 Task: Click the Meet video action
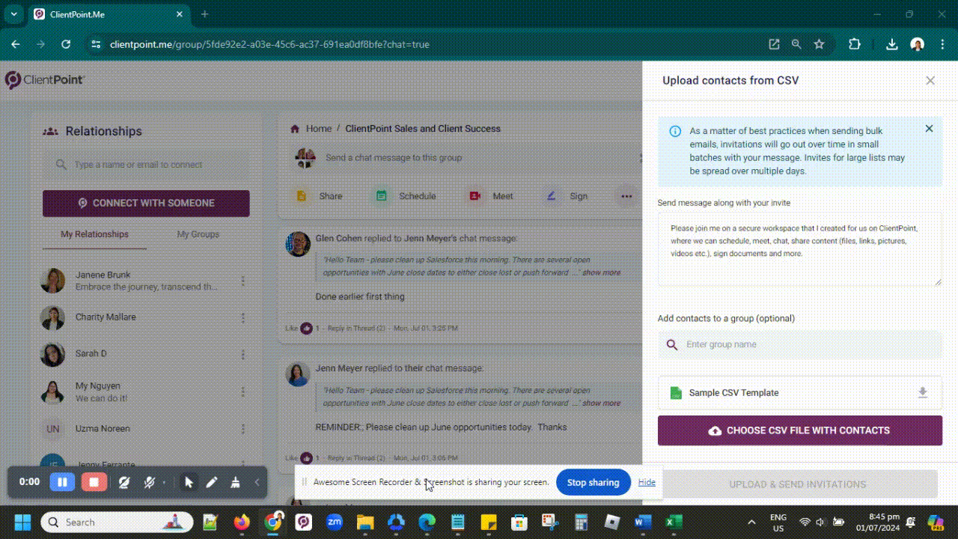pos(490,196)
